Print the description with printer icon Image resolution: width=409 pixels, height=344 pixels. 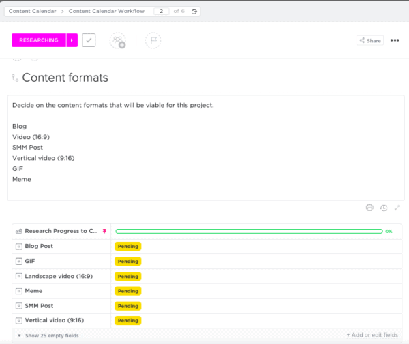pos(369,208)
